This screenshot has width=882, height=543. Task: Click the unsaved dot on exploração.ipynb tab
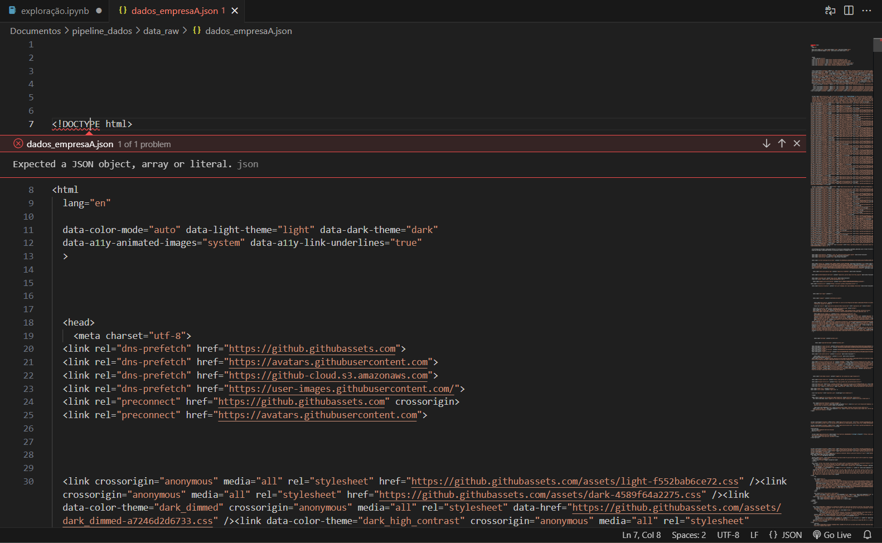point(99,11)
